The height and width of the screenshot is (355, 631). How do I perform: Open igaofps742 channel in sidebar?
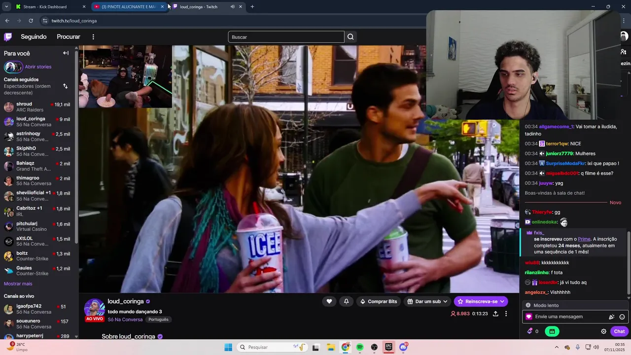coord(38,309)
